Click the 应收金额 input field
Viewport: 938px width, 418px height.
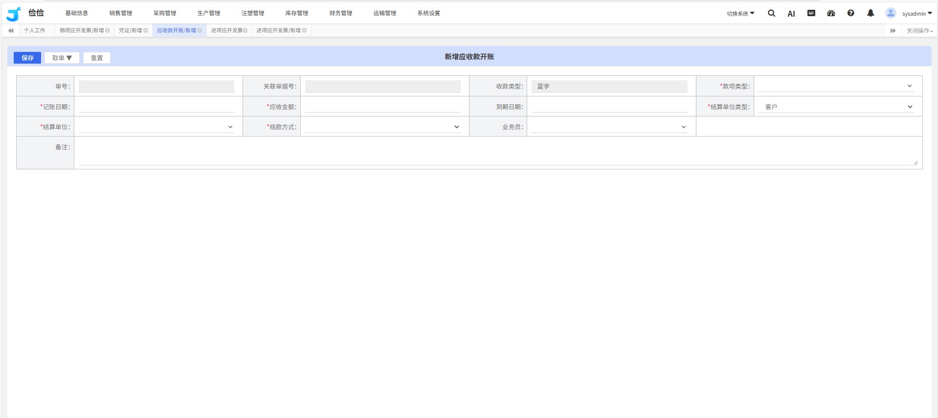point(382,107)
